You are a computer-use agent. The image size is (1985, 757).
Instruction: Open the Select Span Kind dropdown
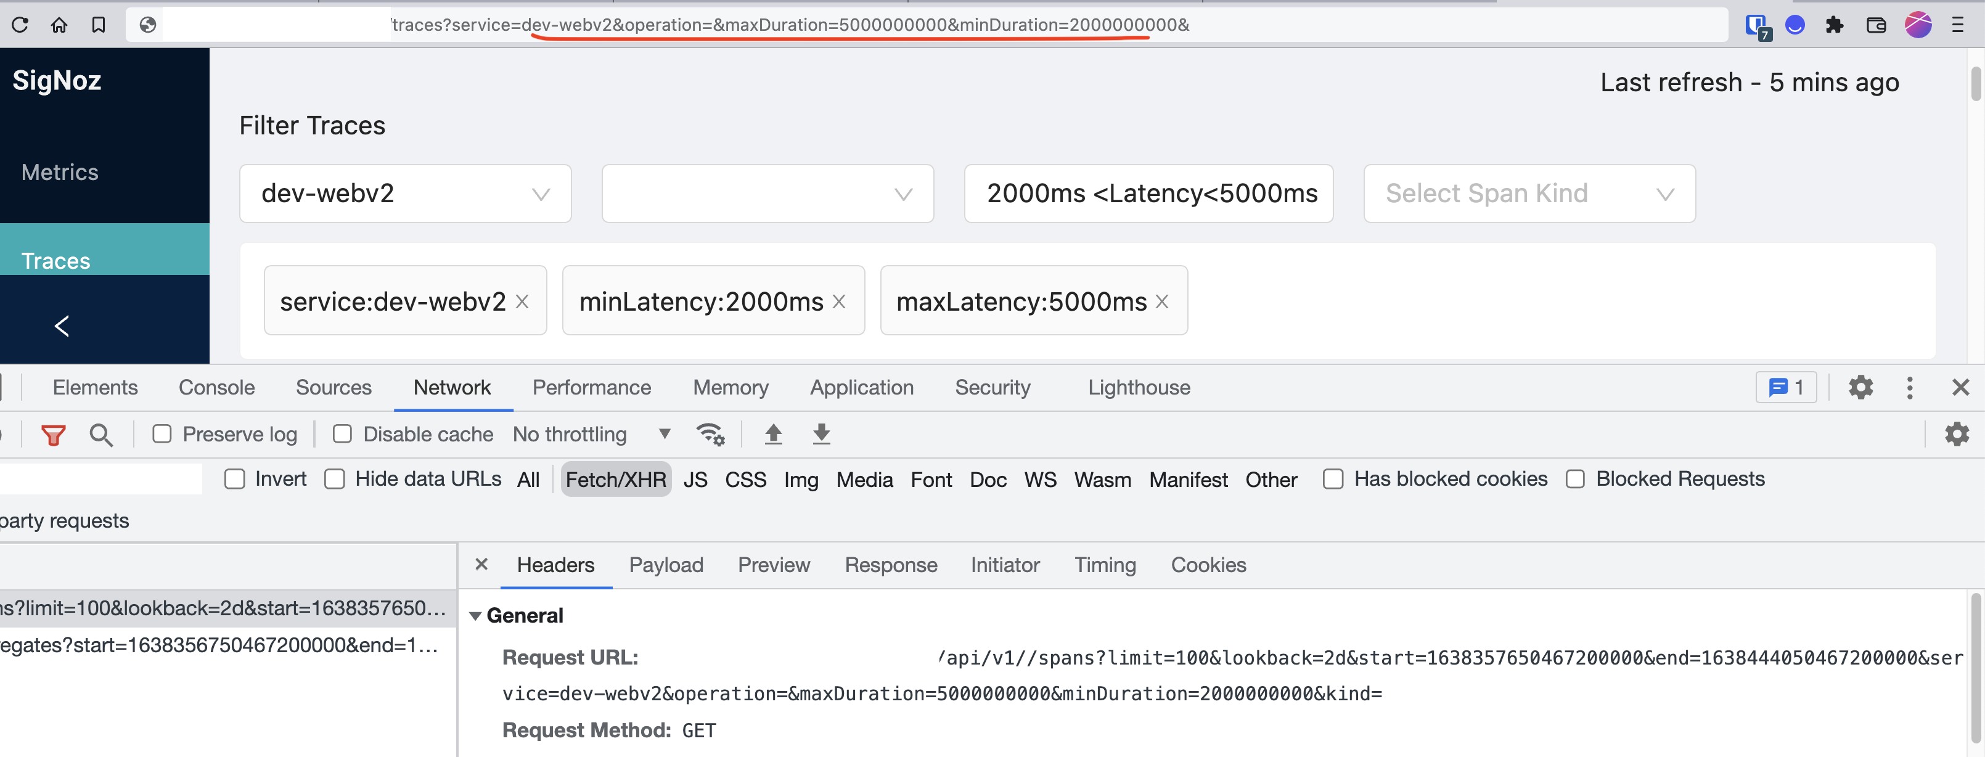(x=1529, y=194)
